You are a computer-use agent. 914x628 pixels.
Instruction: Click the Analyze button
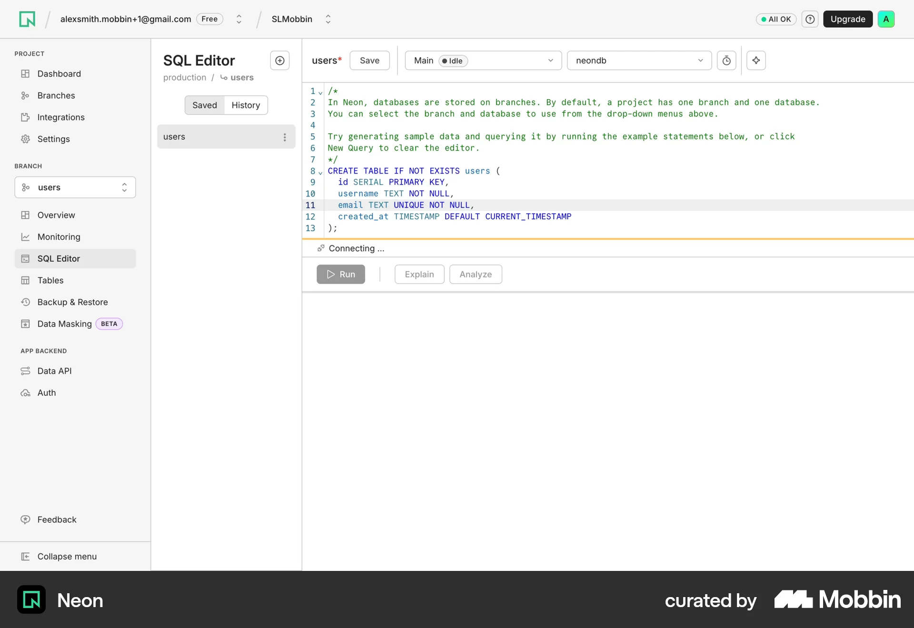476,275
